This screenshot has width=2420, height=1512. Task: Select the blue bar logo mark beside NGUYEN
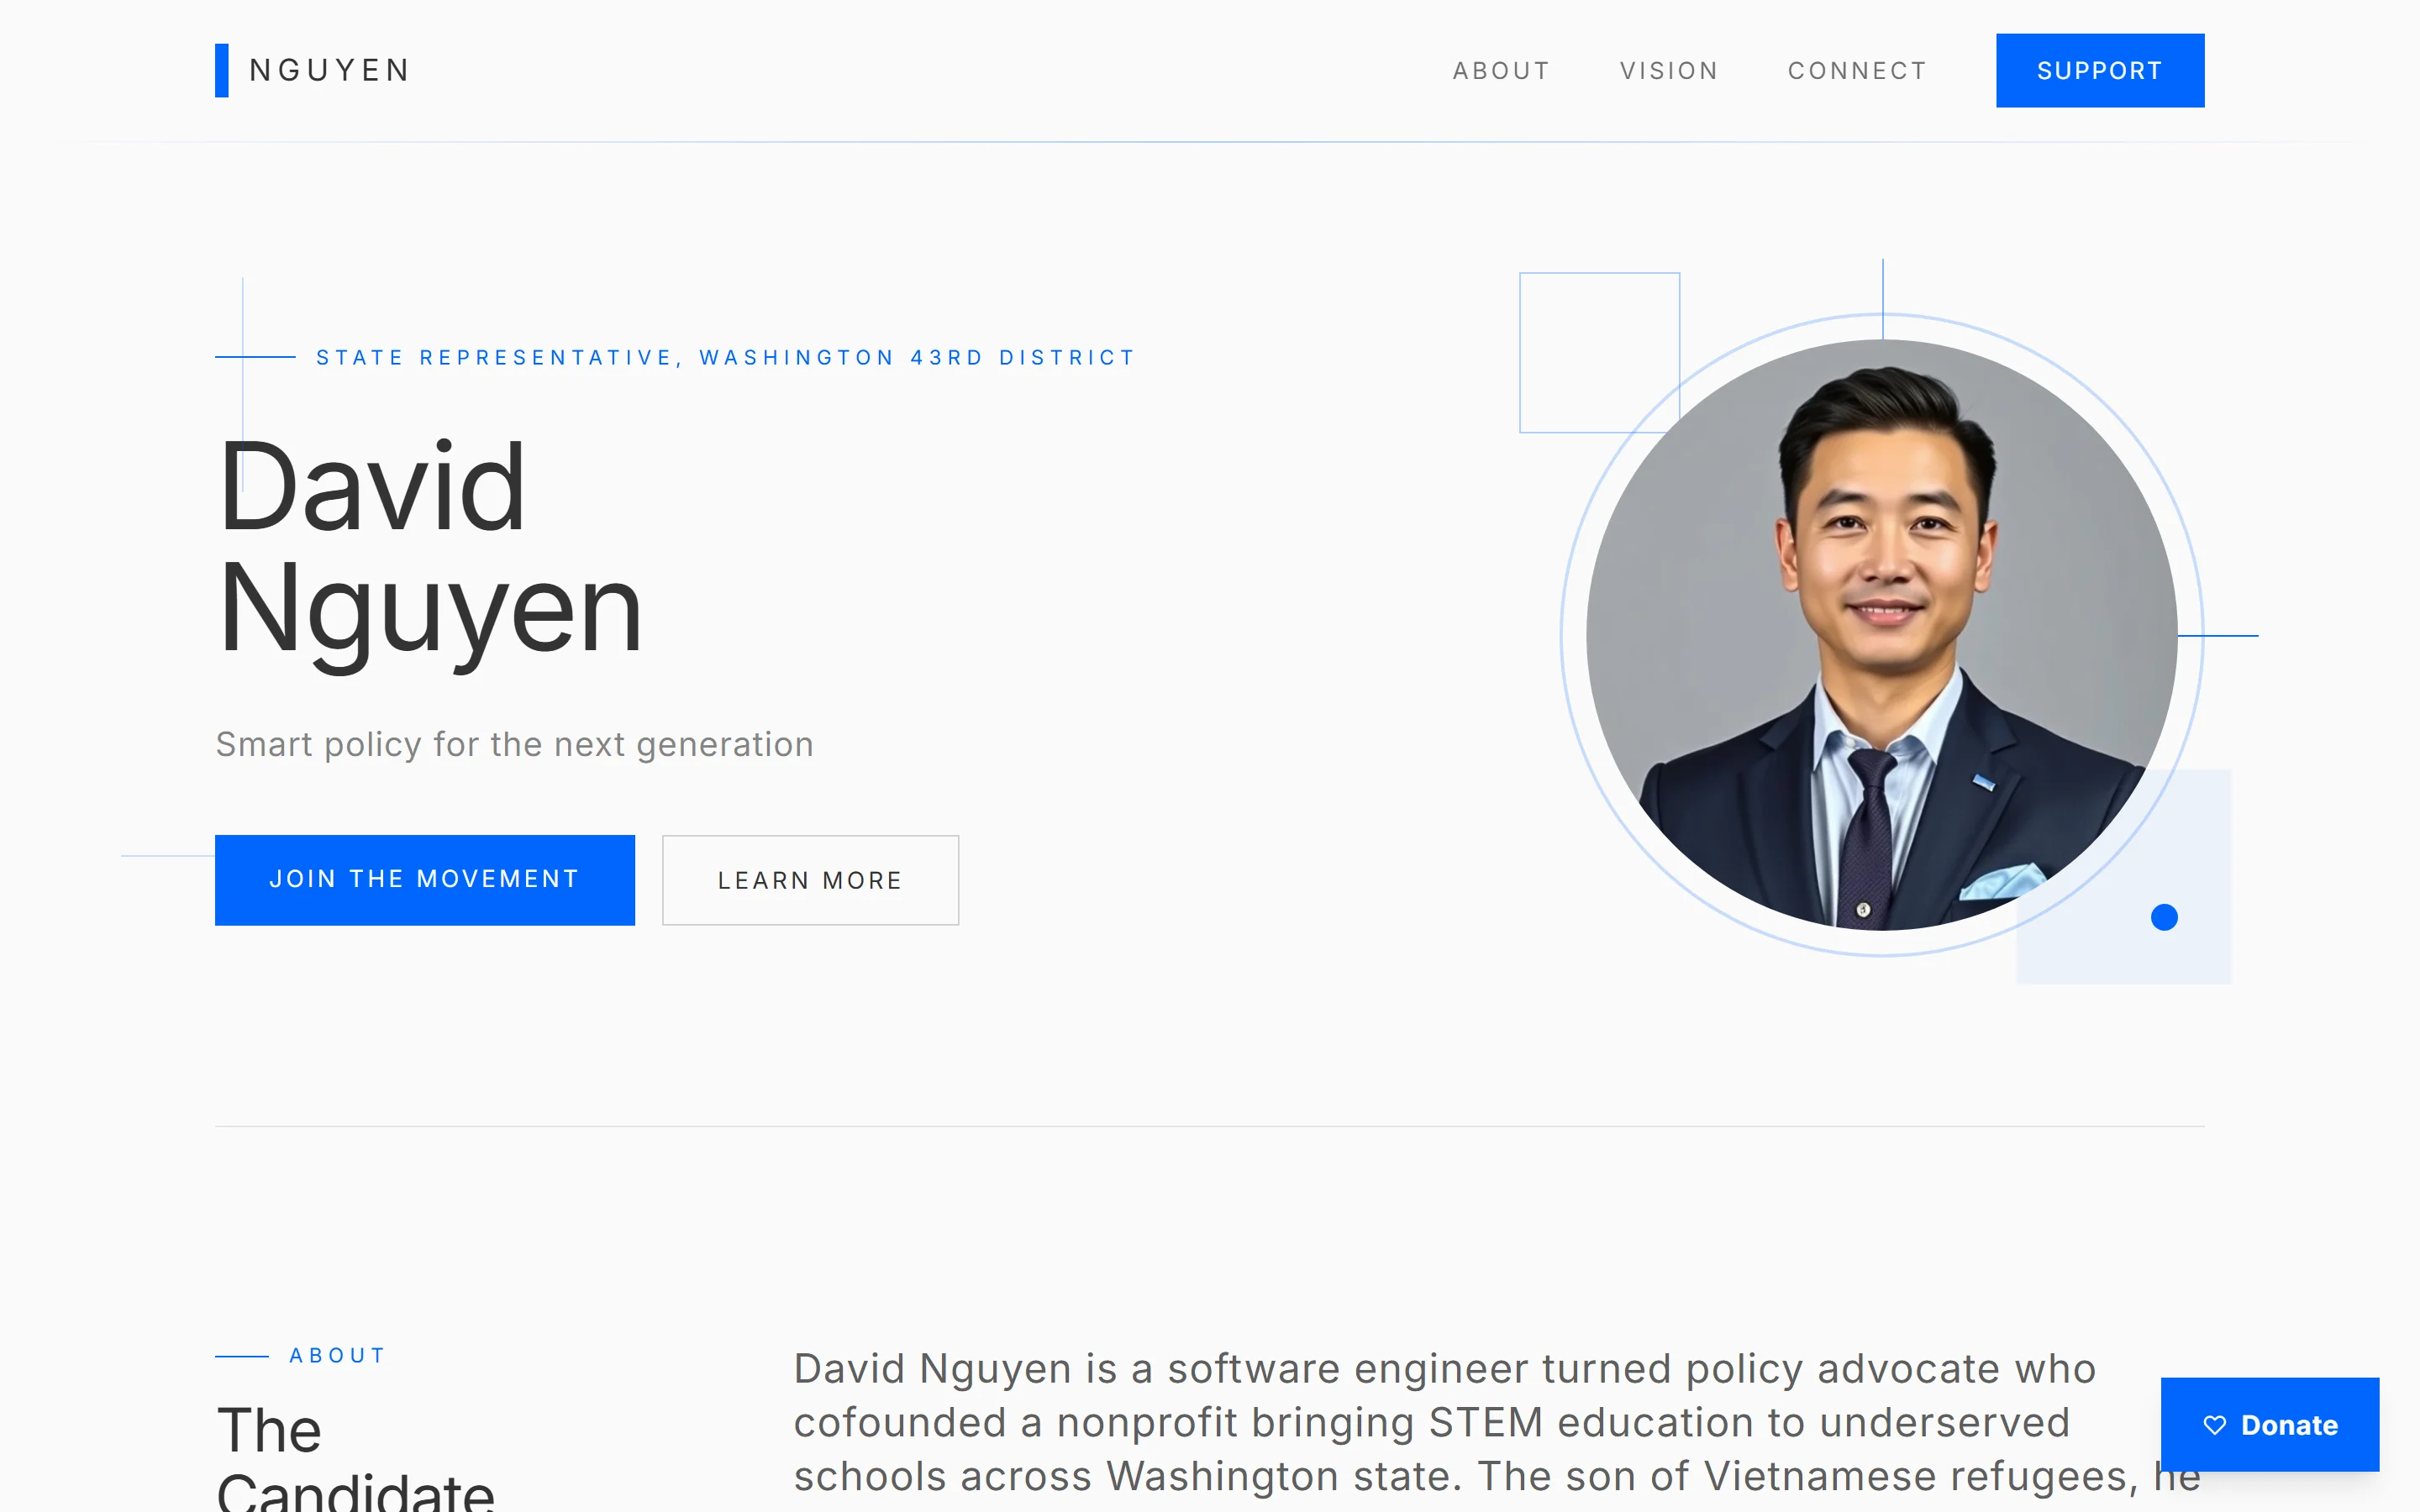click(221, 70)
